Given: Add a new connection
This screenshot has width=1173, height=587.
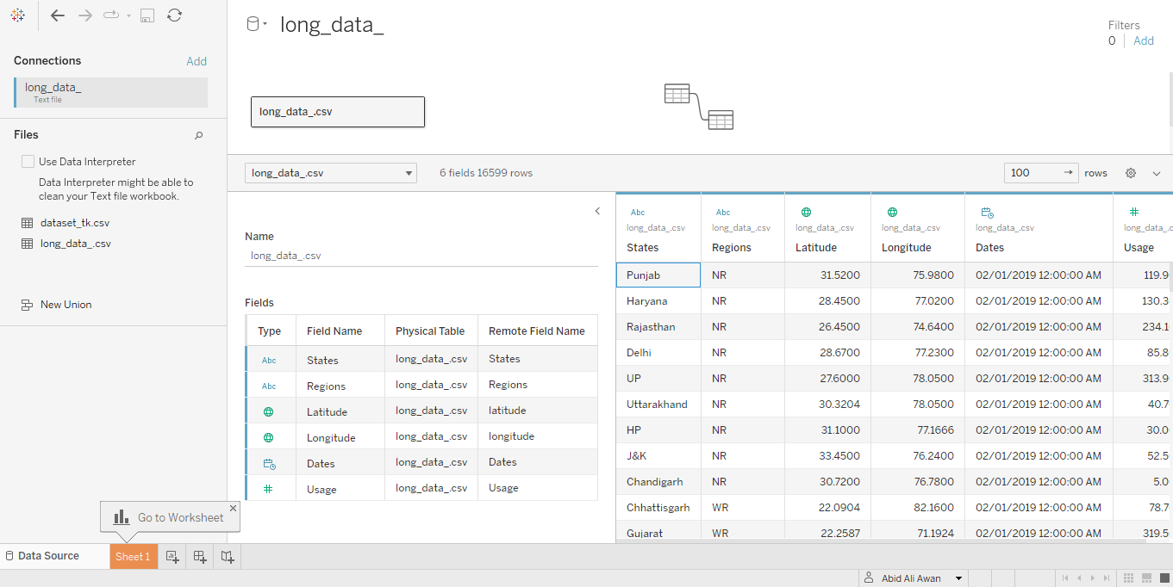Looking at the screenshot, I should (197, 61).
